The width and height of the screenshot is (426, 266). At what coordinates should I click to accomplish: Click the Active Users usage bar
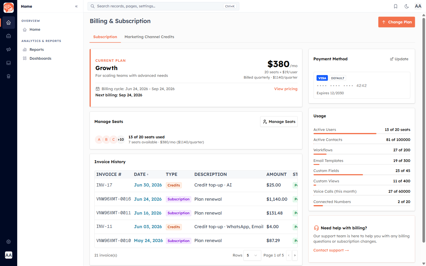pos(362,134)
